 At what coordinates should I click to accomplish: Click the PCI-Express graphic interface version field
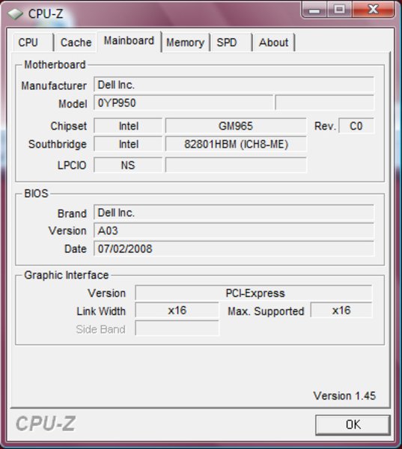[x=254, y=293]
